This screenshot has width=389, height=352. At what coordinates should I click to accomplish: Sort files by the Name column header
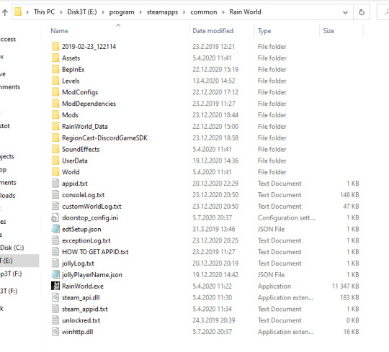coord(59,31)
